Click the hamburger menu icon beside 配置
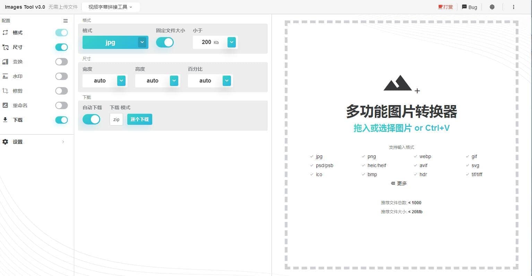This screenshot has width=532, height=276. point(66,21)
